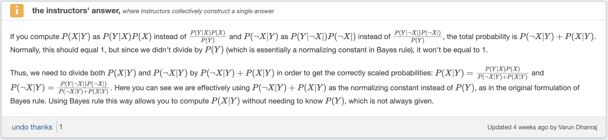Click the "undo thanks" link
The image size is (608, 140).
(32, 127)
